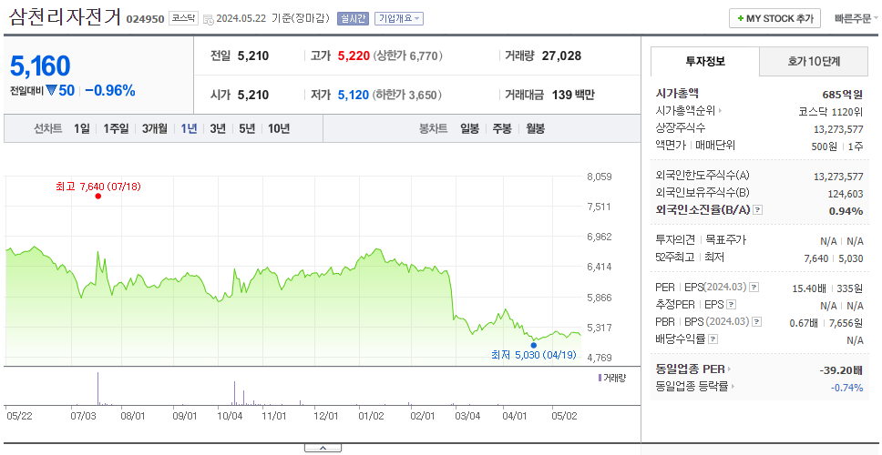Click the 동일업종 등락률 value -0.74%
Screen dimensions: 882x455
tap(846, 387)
